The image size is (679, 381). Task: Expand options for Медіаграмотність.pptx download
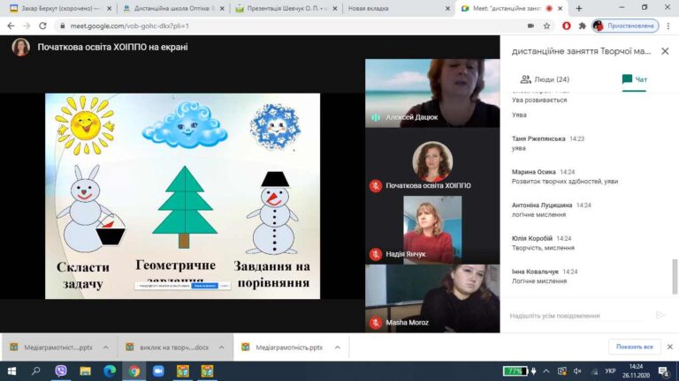click(x=338, y=347)
